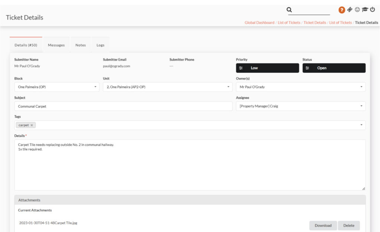Remove the carpet tag via its x
380x232 pixels.
click(32, 125)
